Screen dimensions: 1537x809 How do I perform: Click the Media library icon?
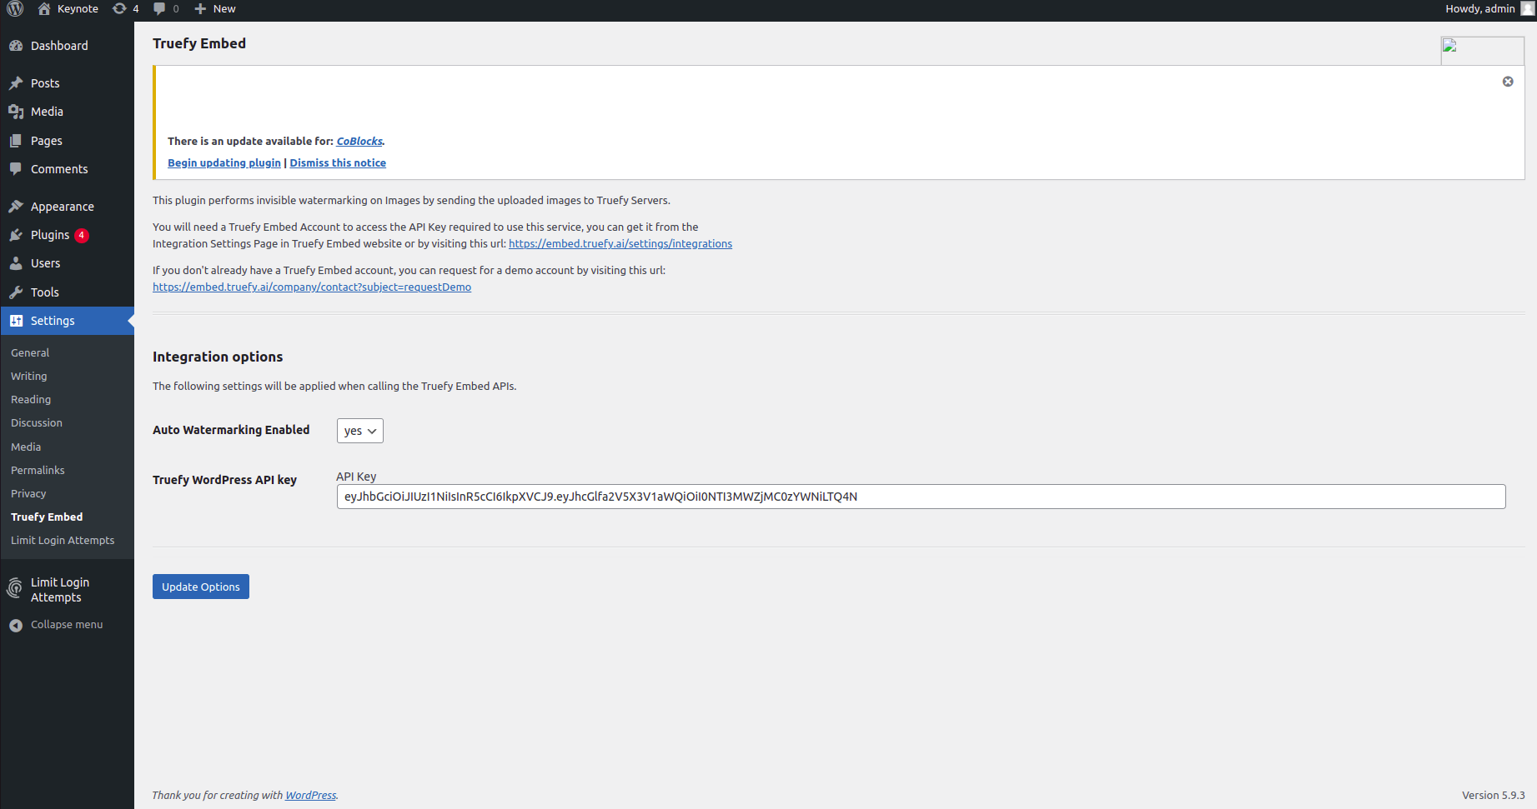click(16, 112)
